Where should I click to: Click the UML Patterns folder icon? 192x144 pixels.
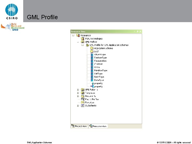pos(83,90)
